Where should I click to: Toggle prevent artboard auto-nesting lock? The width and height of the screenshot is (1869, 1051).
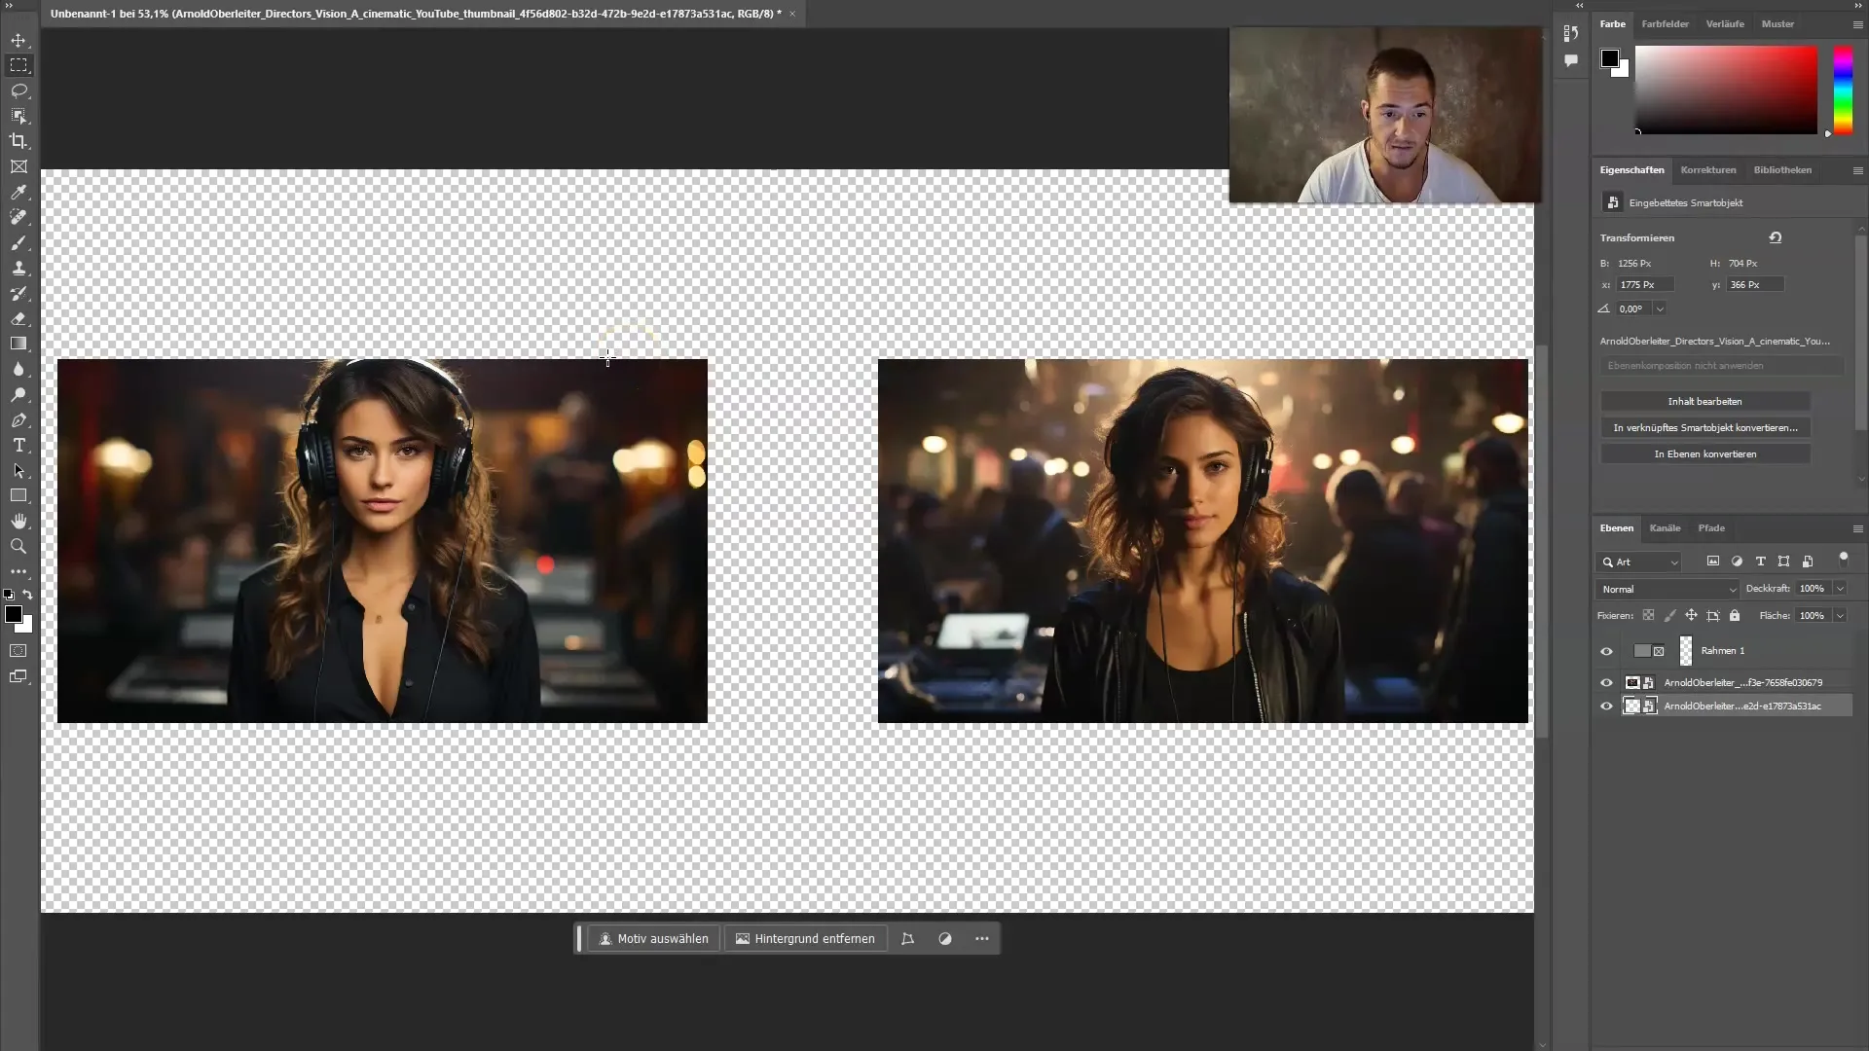point(1712,615)
